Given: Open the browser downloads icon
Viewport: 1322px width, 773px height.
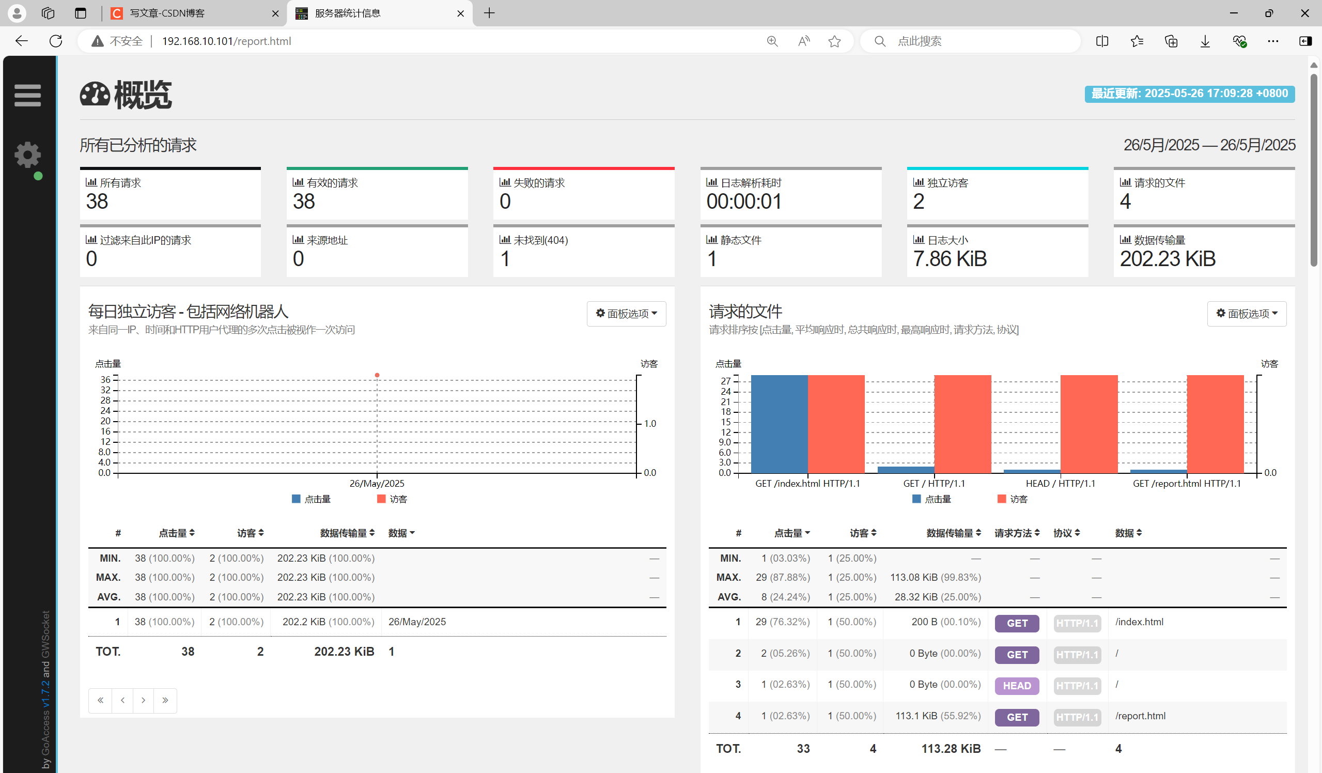Looking at the screenshot, I should [x=1205, y=41].
